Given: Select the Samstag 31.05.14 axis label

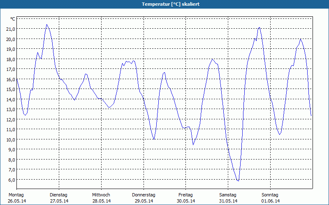Looking at the screenshot, I should pos(228,198).
